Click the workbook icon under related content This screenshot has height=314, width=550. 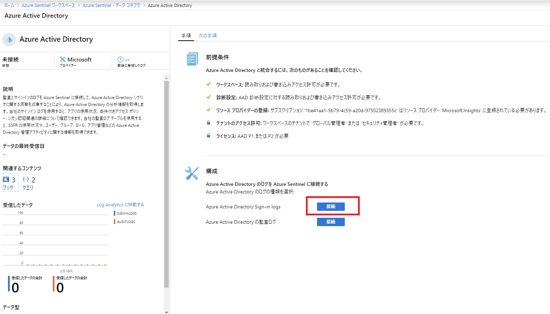coord(6,179)
